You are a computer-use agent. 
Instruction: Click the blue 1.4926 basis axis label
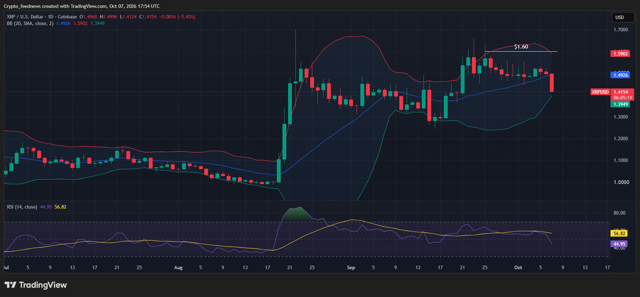pyautogui.click(x=619, y=75)
